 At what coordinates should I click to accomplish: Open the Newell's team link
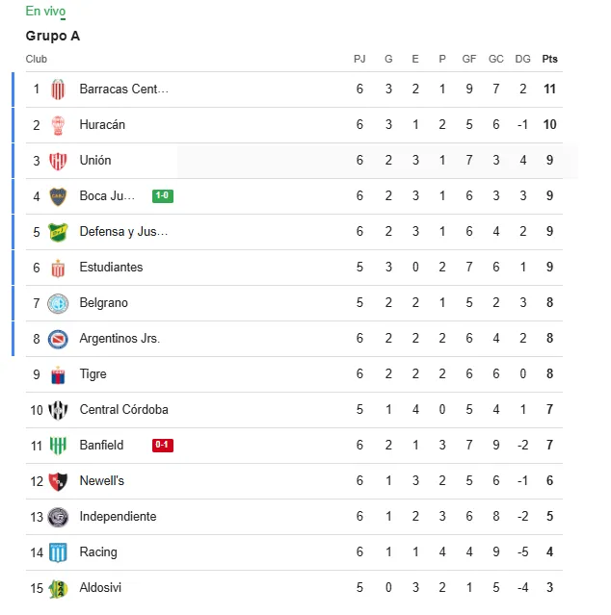pos(101,481)
